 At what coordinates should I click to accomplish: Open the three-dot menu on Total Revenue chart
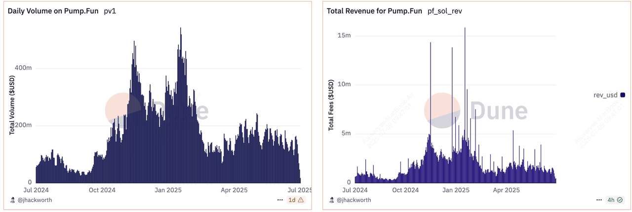(x=598, y=200)
